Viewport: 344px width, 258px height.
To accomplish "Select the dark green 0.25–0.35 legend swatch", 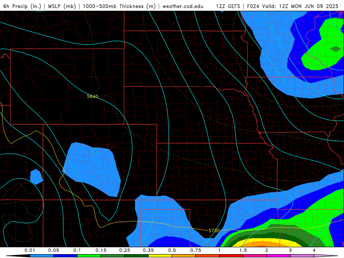I will point(136,256).
